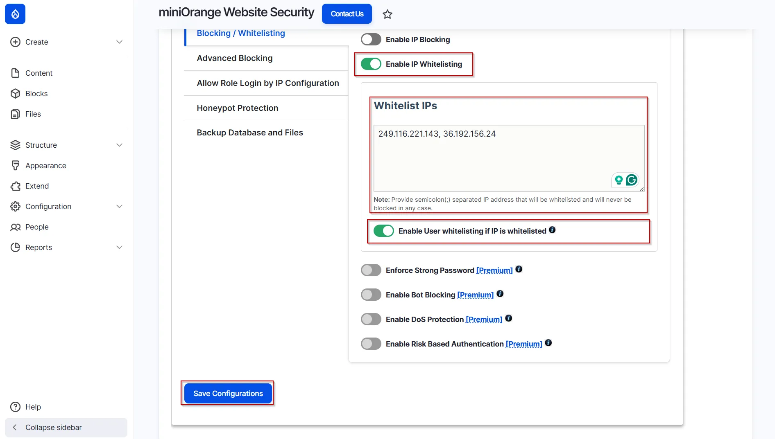Open Premium link for Enable Bot Blocking

[x=475, y=295]
